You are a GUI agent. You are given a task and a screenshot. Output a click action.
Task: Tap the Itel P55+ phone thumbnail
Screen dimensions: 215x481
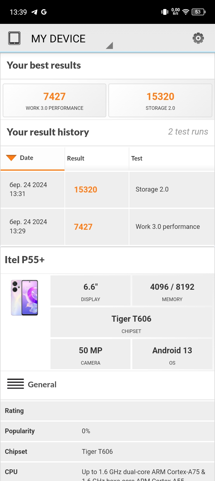click(x=24, y=297)
